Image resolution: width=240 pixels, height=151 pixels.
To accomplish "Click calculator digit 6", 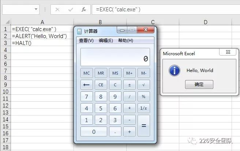I will [115, 108].
